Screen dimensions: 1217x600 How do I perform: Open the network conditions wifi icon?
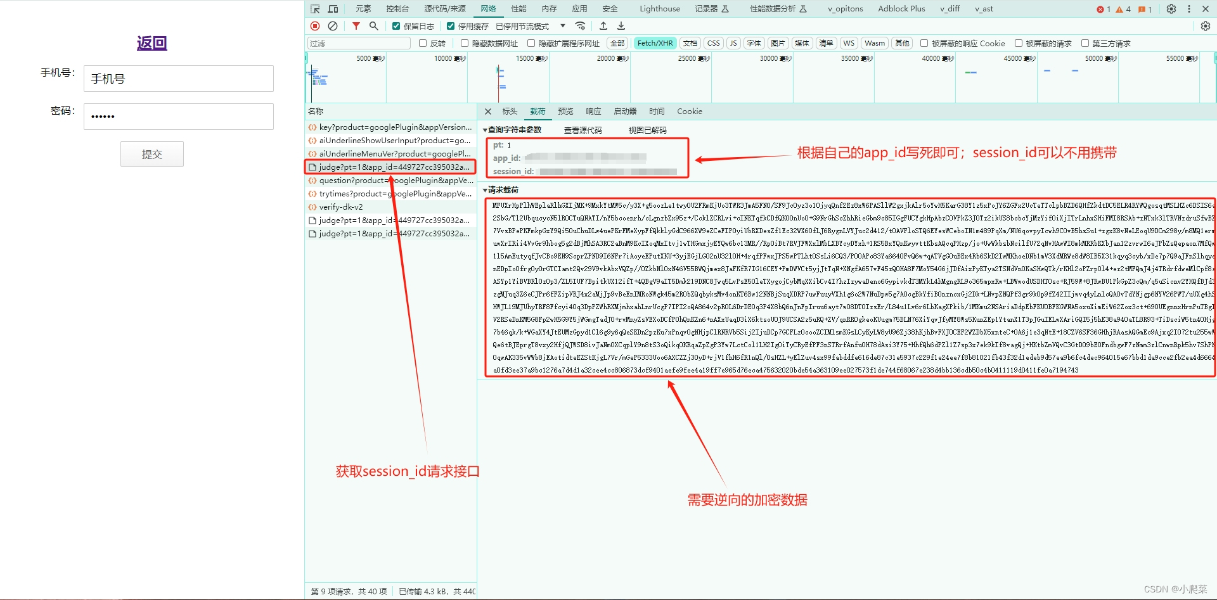[x=580, y=26]
